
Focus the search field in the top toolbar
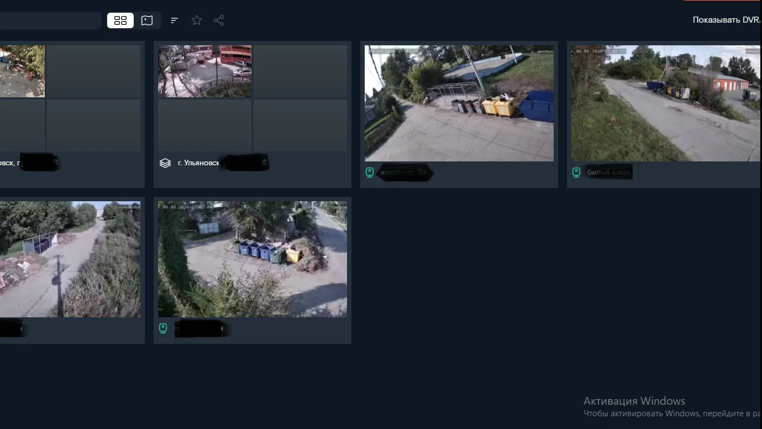click(50, 20)
